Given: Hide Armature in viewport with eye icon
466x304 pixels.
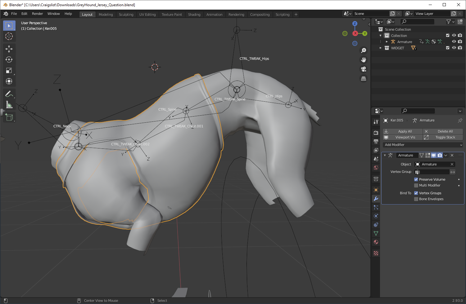Looking at the screenshot, I should point(454,42).
